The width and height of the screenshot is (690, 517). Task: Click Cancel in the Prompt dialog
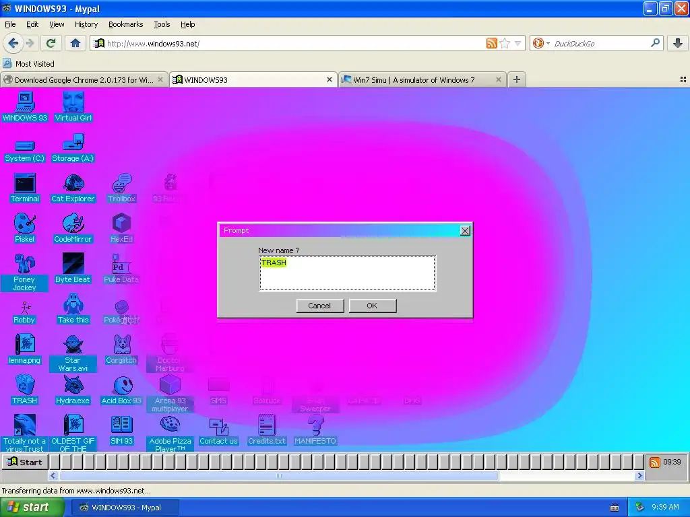[x=319, y=306]
